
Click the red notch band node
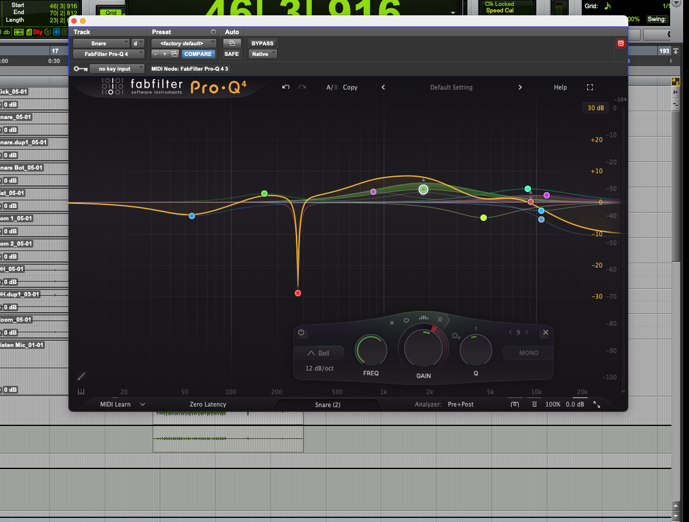pyautogui.click(x=298, y=293)
